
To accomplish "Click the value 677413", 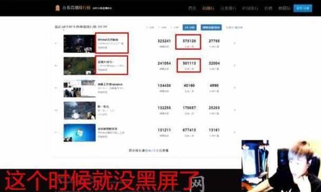I will coord(189,130).
